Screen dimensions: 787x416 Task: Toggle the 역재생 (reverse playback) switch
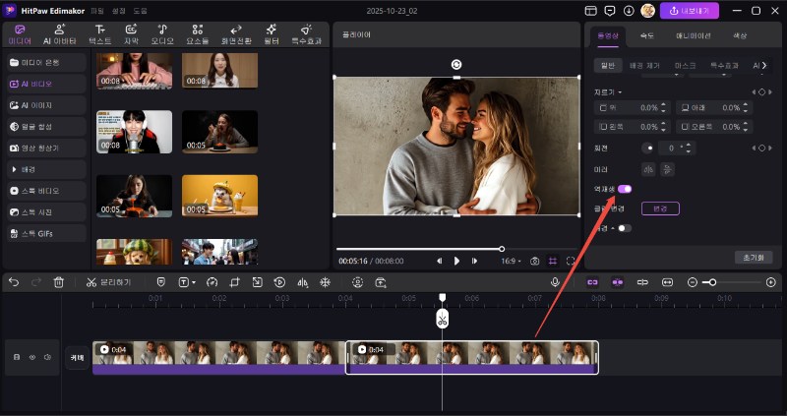click(624, 188)
